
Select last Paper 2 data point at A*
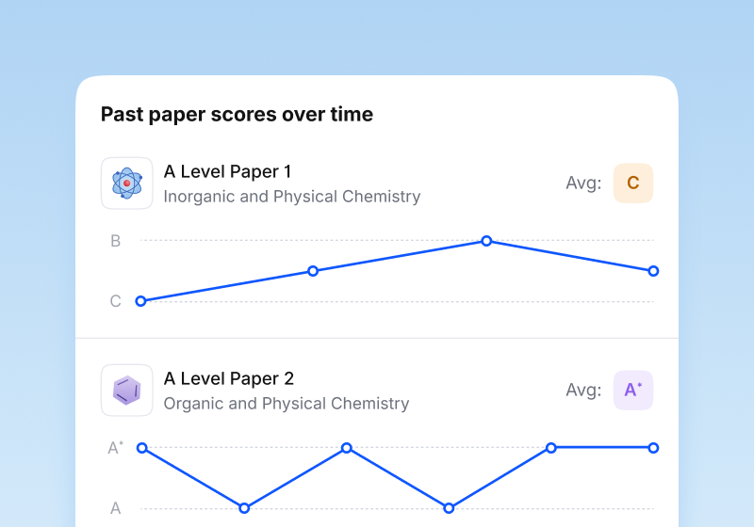(653, 448)
